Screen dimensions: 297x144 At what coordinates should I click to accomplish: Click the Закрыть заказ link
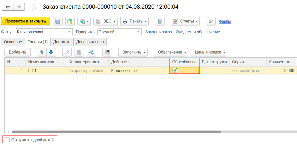coord(158,32)
